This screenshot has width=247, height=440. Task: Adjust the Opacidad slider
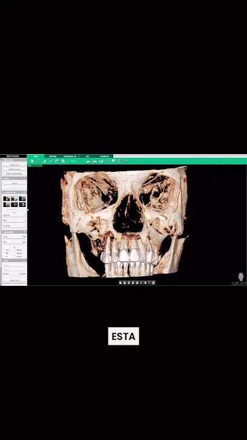click(x=15, y=217)
